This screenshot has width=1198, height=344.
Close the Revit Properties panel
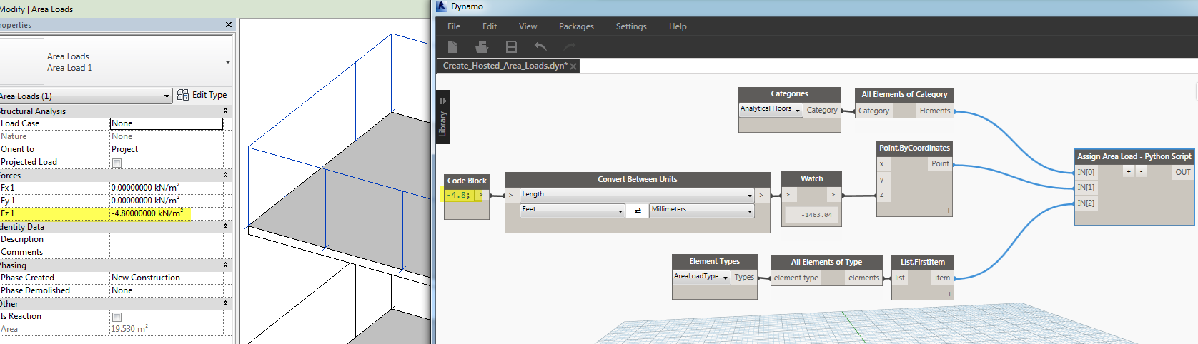pos(229,25)
